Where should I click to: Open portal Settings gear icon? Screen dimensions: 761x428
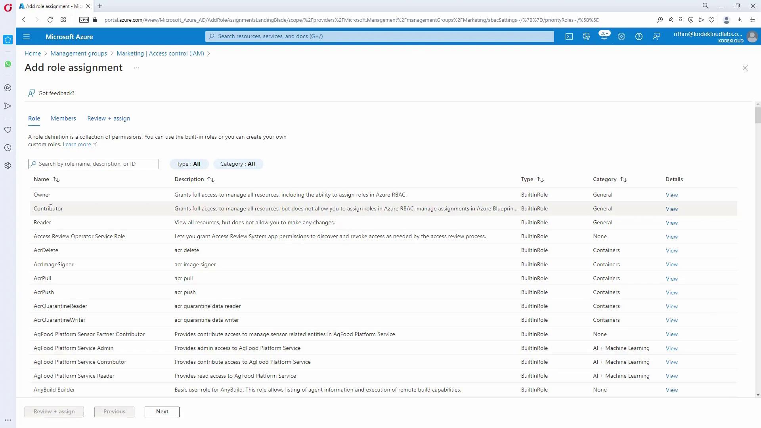(x=621, y=36)
